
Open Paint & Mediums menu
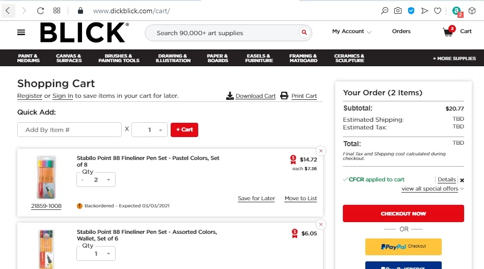[x=29, y=58]
